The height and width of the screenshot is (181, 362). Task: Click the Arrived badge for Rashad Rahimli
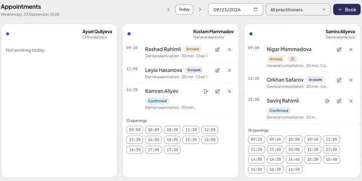tap(193, 49)
